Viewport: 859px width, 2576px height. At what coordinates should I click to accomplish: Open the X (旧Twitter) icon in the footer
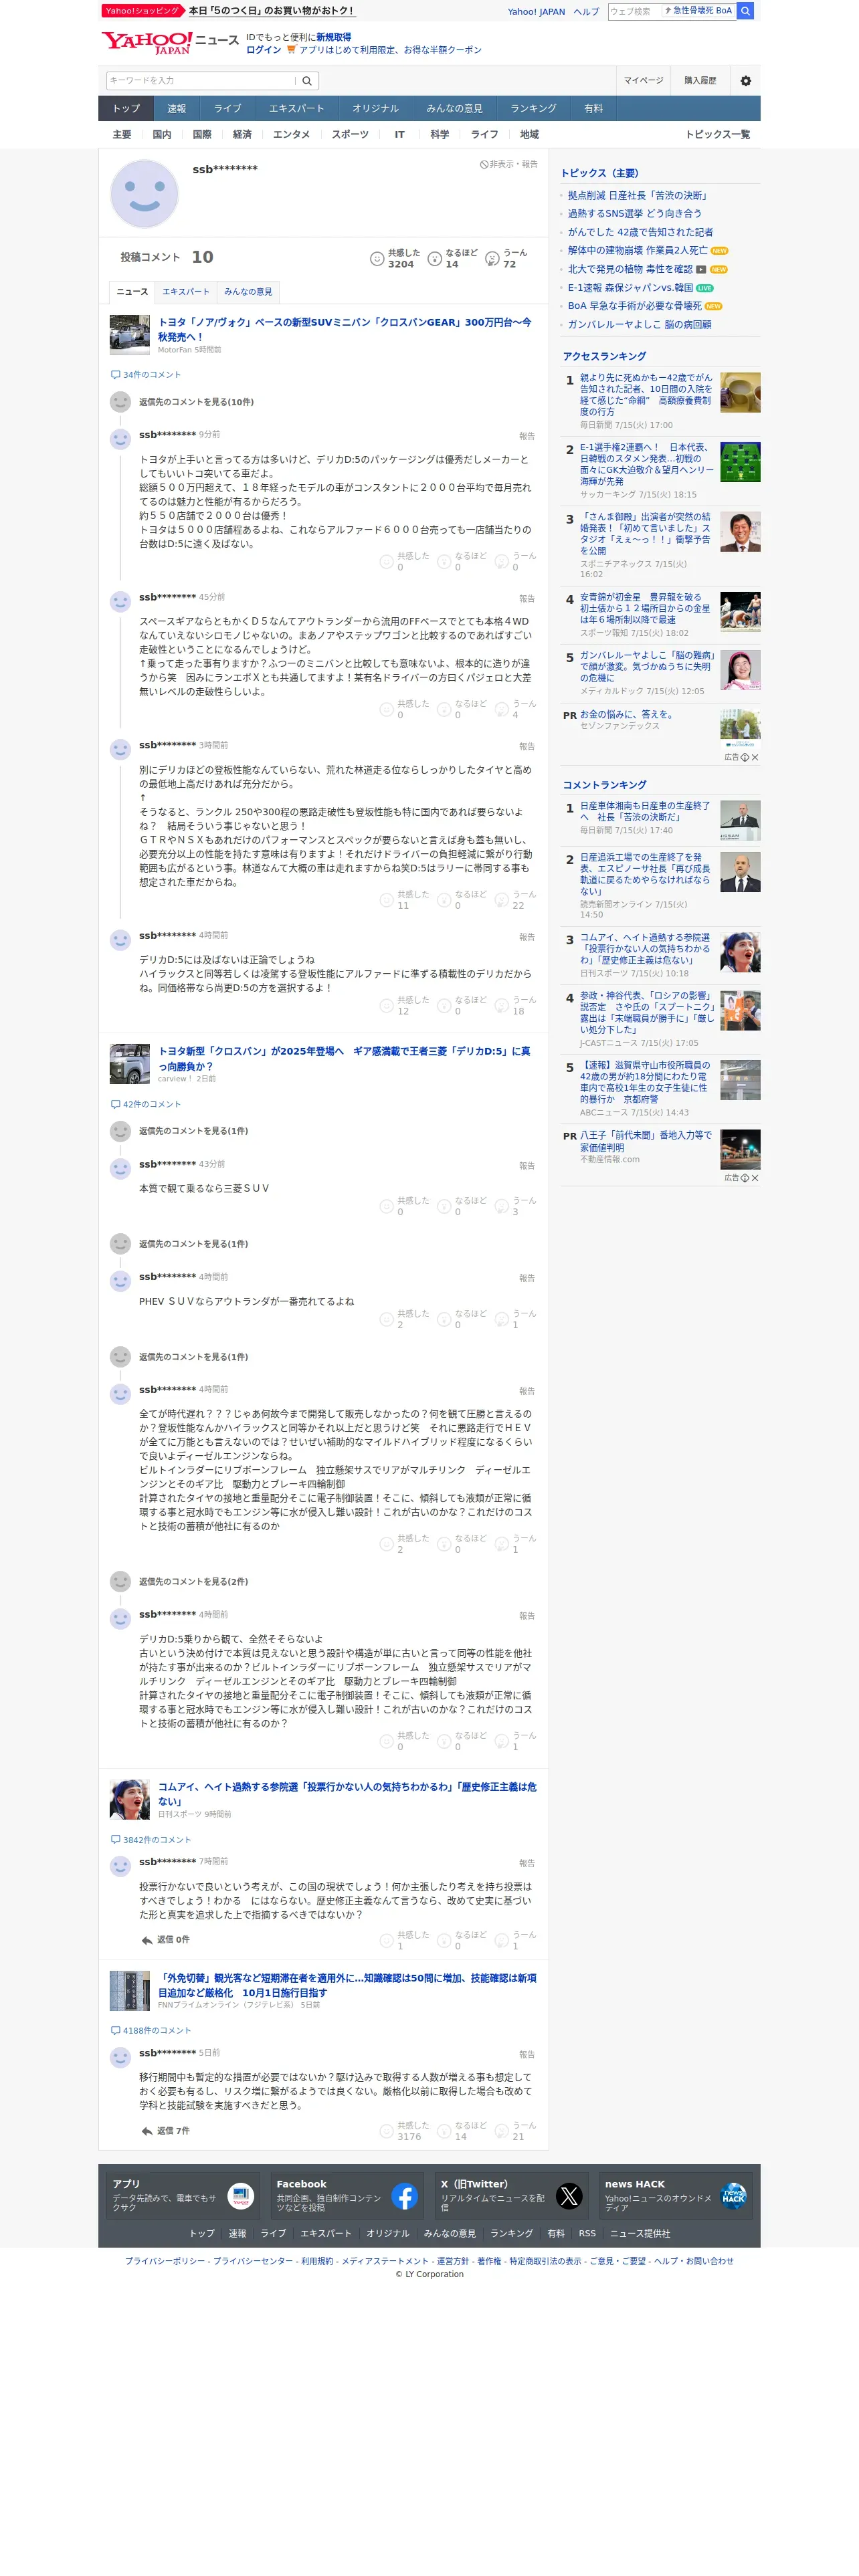click(x=569, y=2197)
